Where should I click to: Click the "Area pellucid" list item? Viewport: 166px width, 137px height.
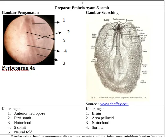[x=103, y=118]
